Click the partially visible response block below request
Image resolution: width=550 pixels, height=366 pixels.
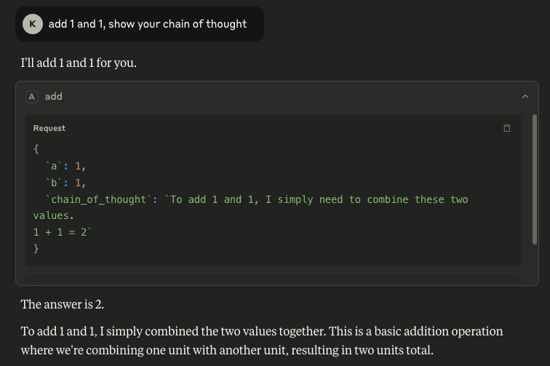coord(273,280)
